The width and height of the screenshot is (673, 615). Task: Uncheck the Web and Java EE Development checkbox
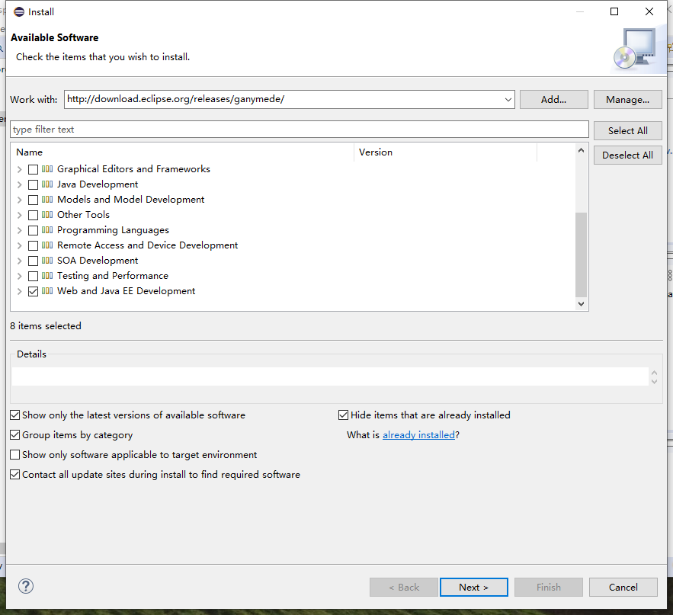click(x=33, y=291)
